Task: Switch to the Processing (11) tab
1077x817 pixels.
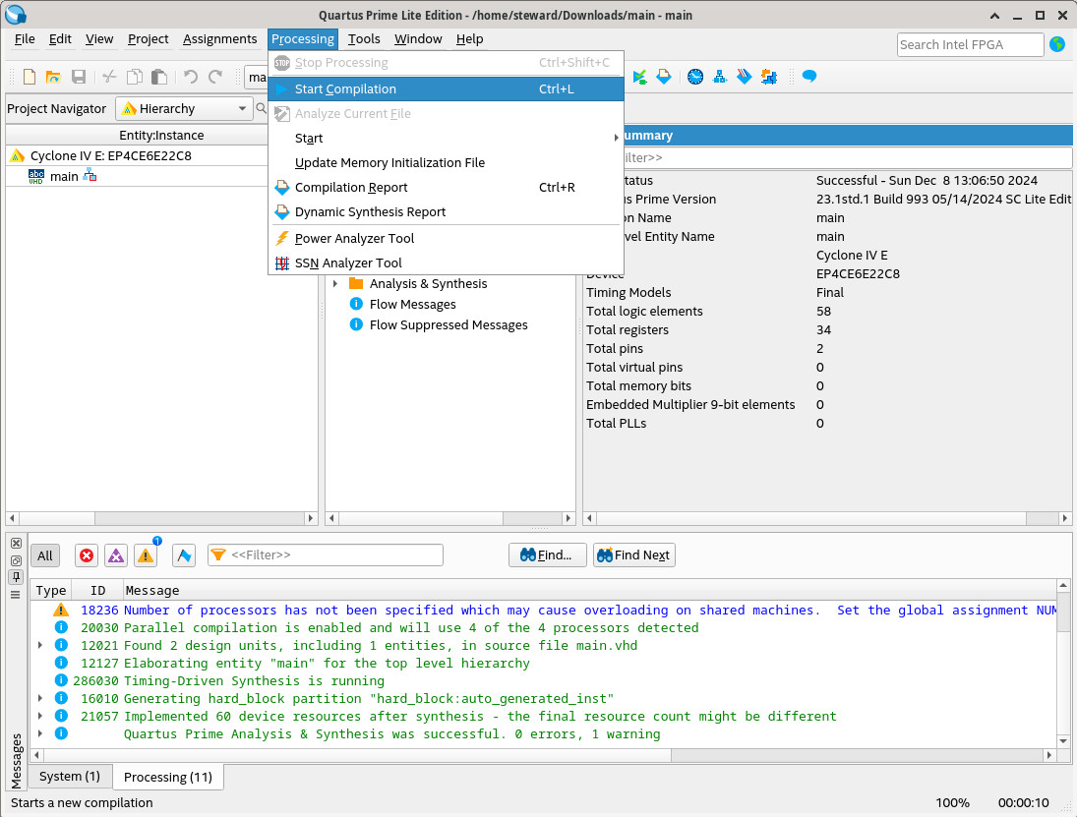Action: (167, 777)
